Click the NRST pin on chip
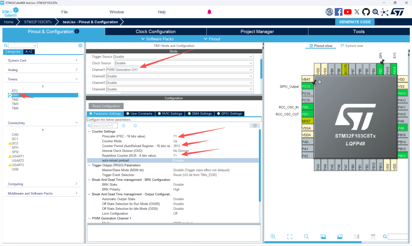The image size is (412, 246). (307, 121)
